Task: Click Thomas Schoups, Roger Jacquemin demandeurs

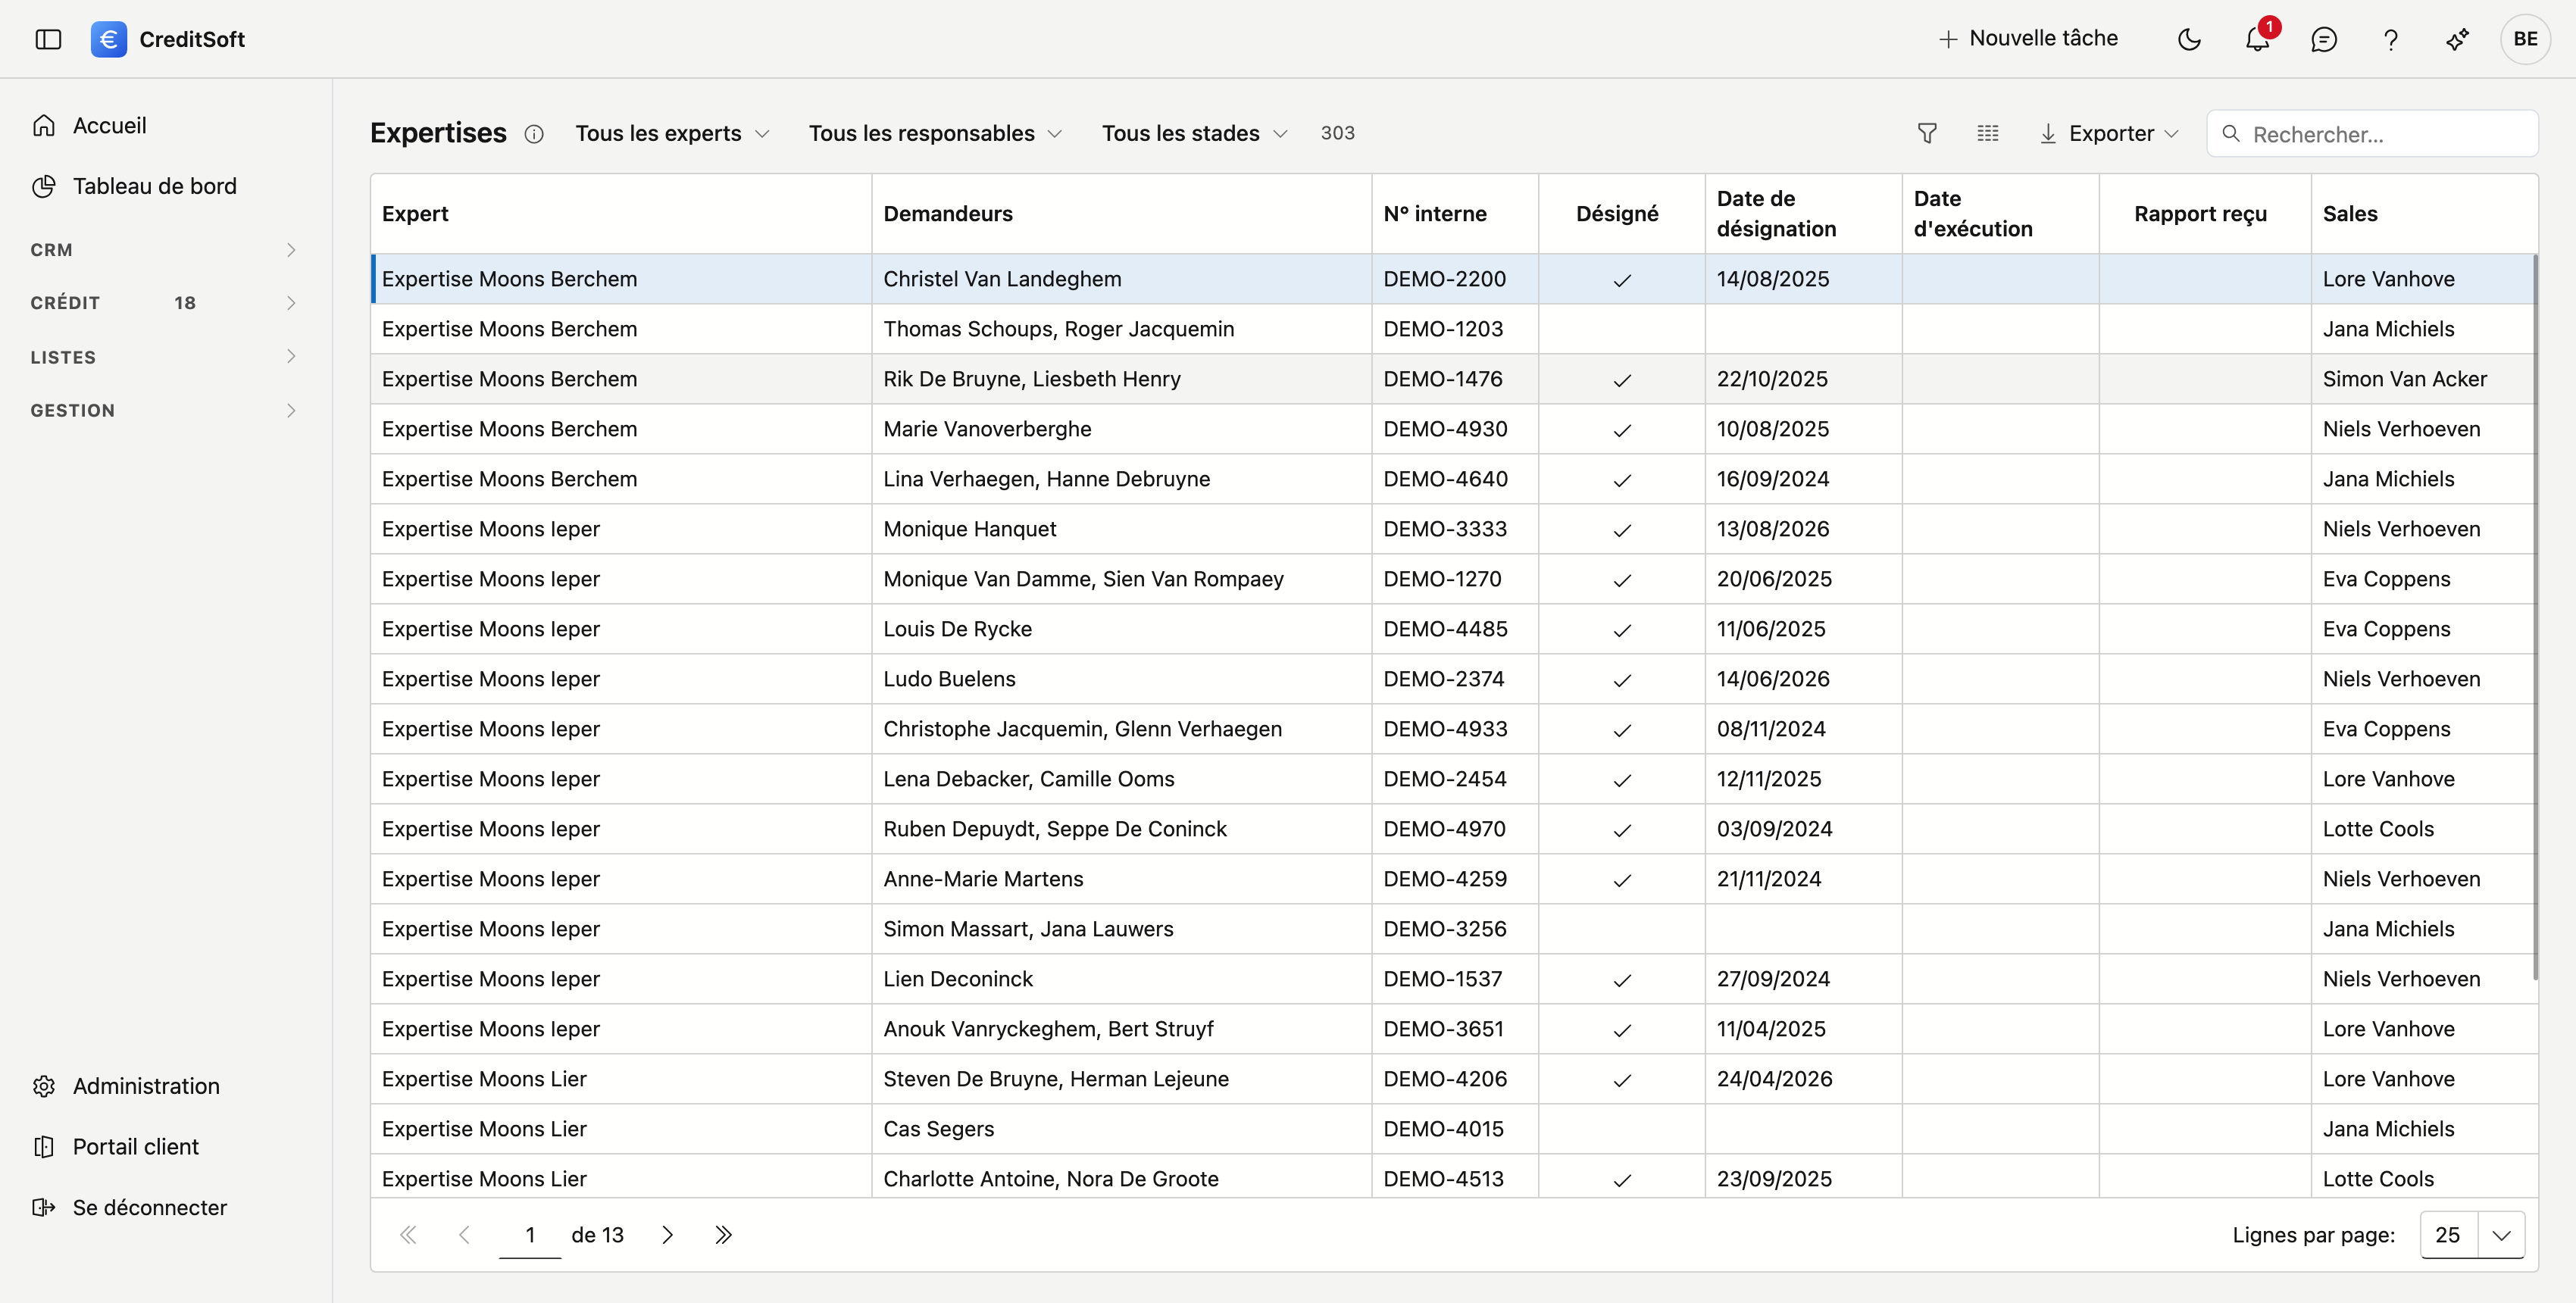Action: (1058, 329)
